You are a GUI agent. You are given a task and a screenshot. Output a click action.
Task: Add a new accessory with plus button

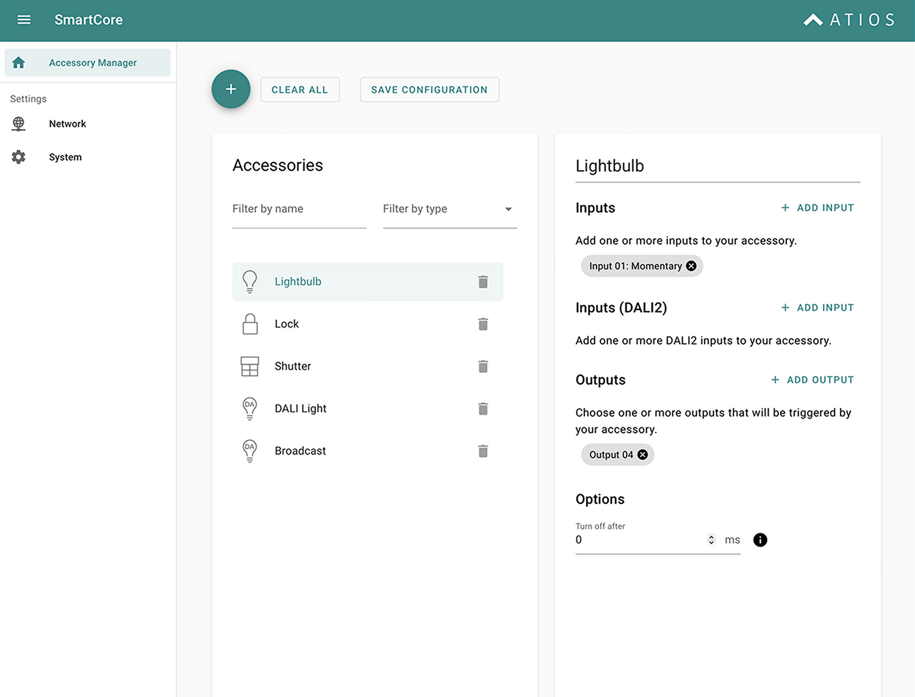[231, 89]
